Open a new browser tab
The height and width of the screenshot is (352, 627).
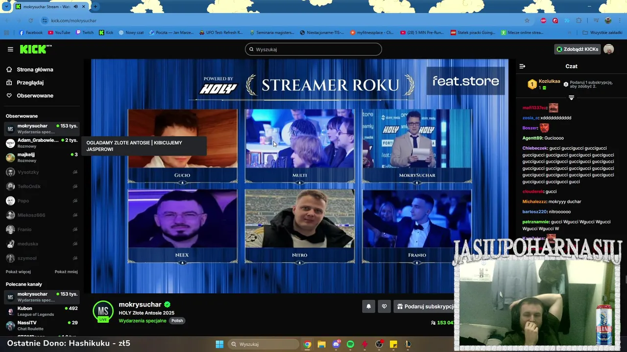pyautogui.click(x=95, y=7)
